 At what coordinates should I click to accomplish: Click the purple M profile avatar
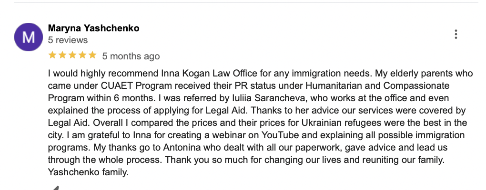pyautogui.click(x=29, y=37)
